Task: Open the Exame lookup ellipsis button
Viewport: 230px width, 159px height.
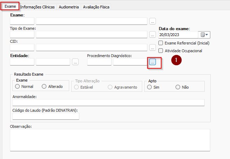Action: pos(152,21)
